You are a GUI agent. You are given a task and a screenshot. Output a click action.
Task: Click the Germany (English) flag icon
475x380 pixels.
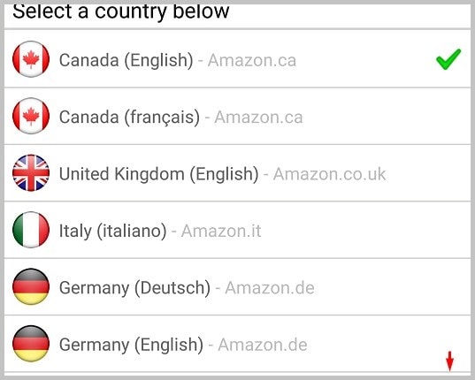[31, 344]
